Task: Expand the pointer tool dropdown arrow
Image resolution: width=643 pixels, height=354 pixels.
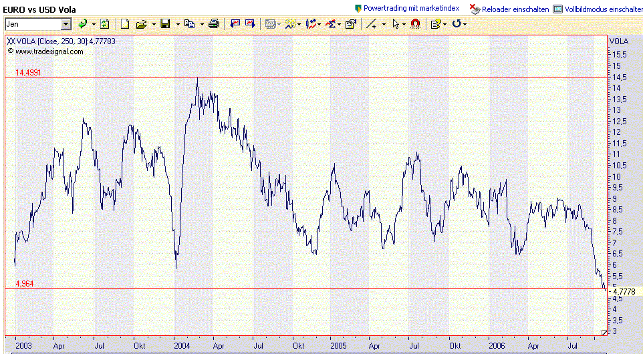Action: tap(404, 25)
